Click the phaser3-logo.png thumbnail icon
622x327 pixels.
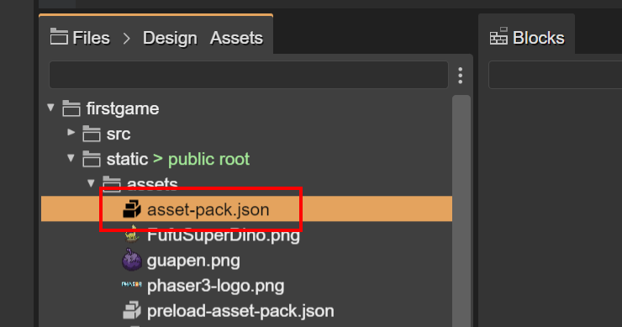(132, 284)
